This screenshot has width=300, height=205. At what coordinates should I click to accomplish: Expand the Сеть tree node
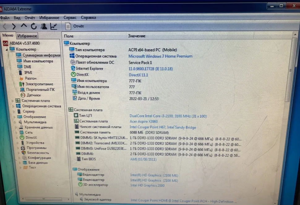click(16, 133)
